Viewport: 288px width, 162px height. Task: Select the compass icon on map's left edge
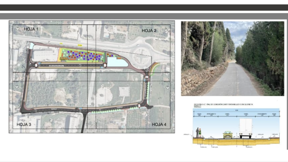17,86
